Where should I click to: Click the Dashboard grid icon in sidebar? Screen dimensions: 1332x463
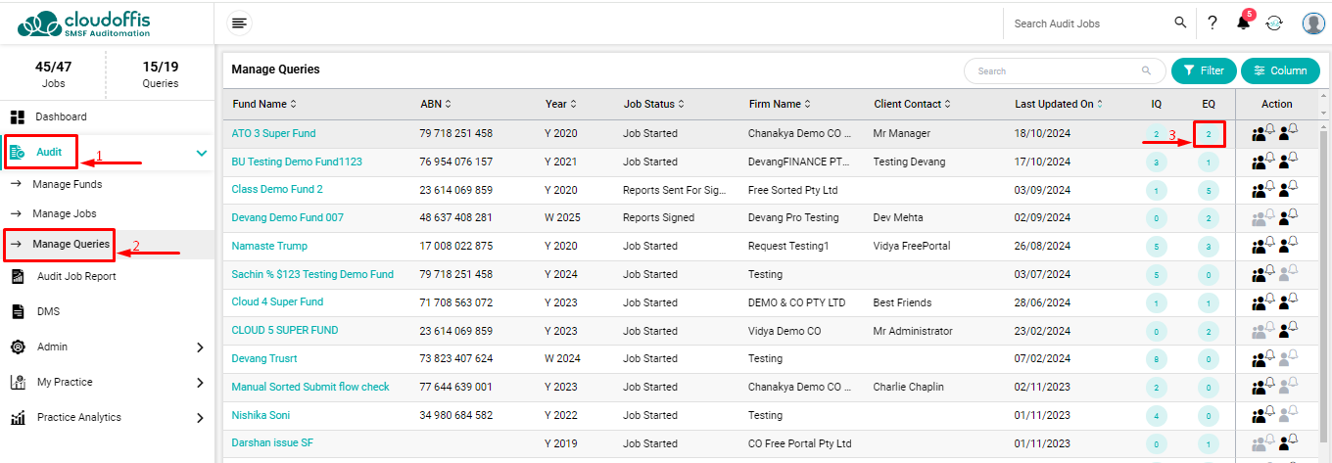(18, 116)
